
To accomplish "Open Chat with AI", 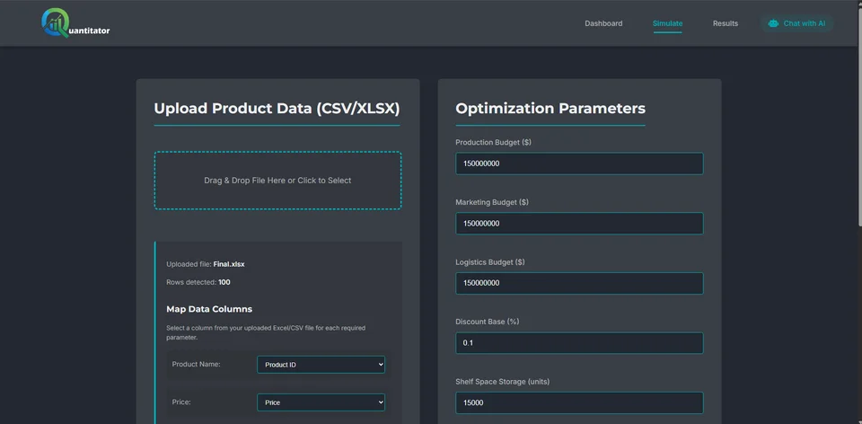I will (x=797, y=23).
